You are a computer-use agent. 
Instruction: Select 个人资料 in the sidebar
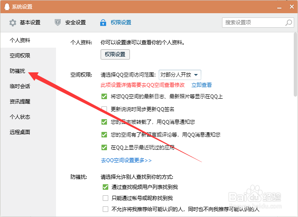click(28, 40)
